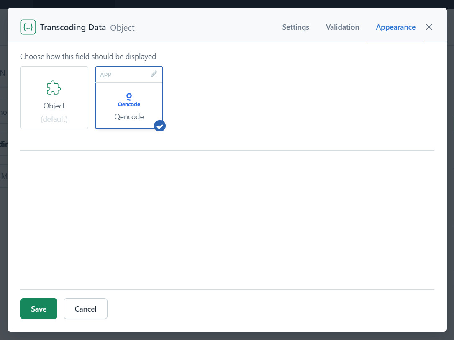Click the 'Qencode' name text under logo
This screenshot has width=454, height=340.
pos(129,116)
